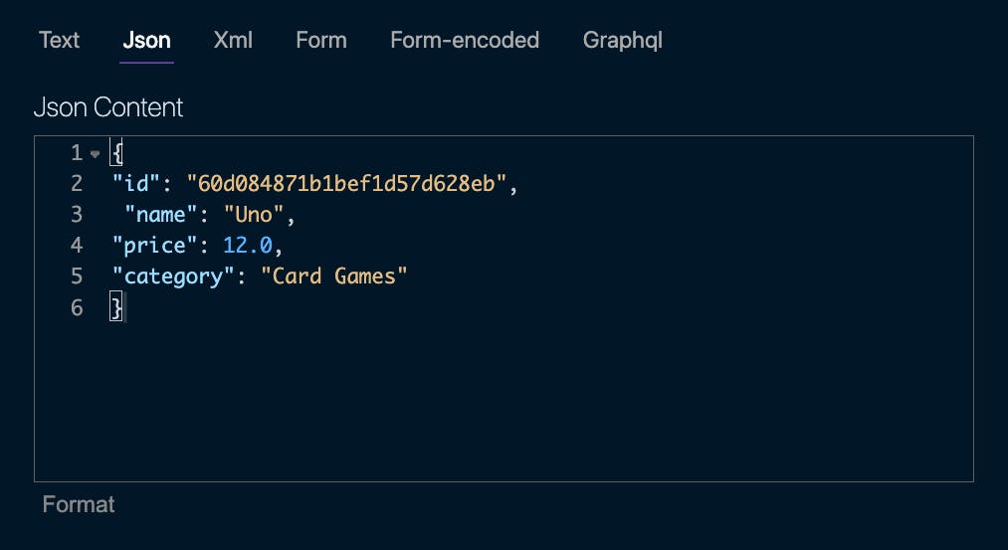Open the Form-encoded tab
The image size is (1008, 550).
pos(465,40)
